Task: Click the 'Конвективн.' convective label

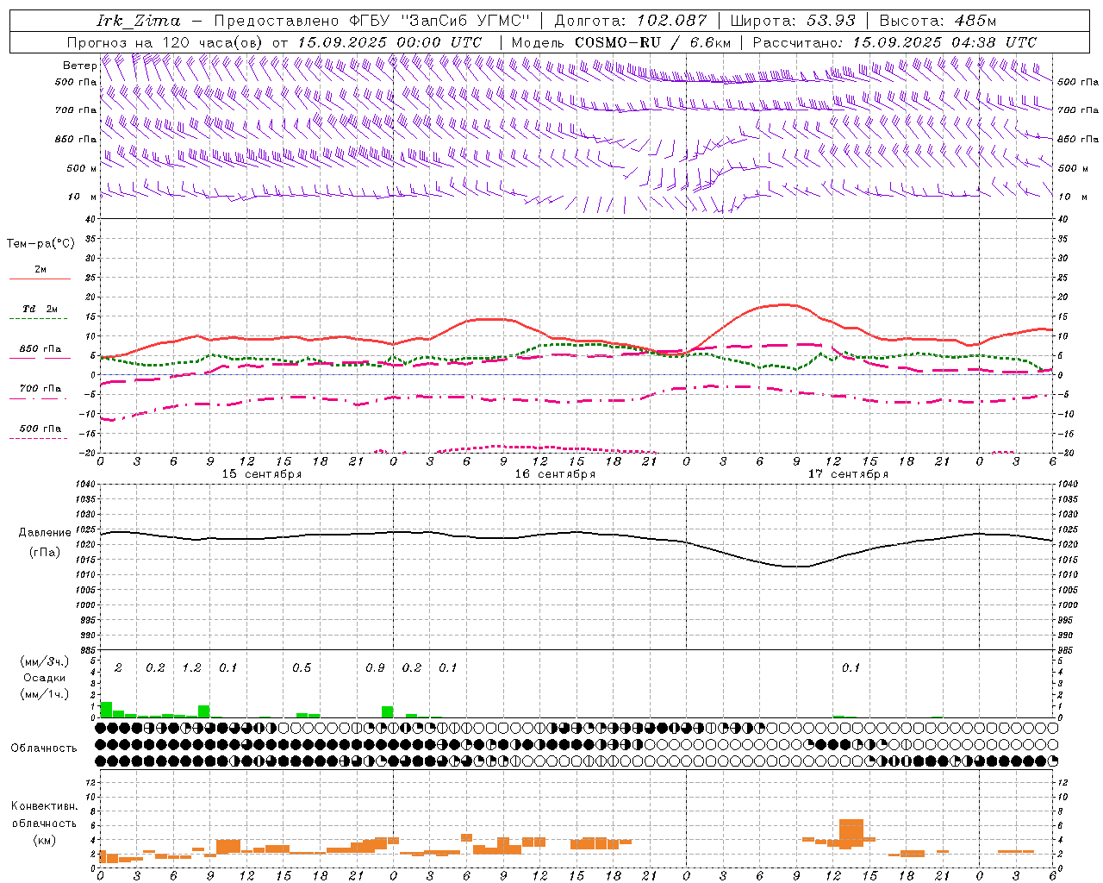Action: [44, 806]
